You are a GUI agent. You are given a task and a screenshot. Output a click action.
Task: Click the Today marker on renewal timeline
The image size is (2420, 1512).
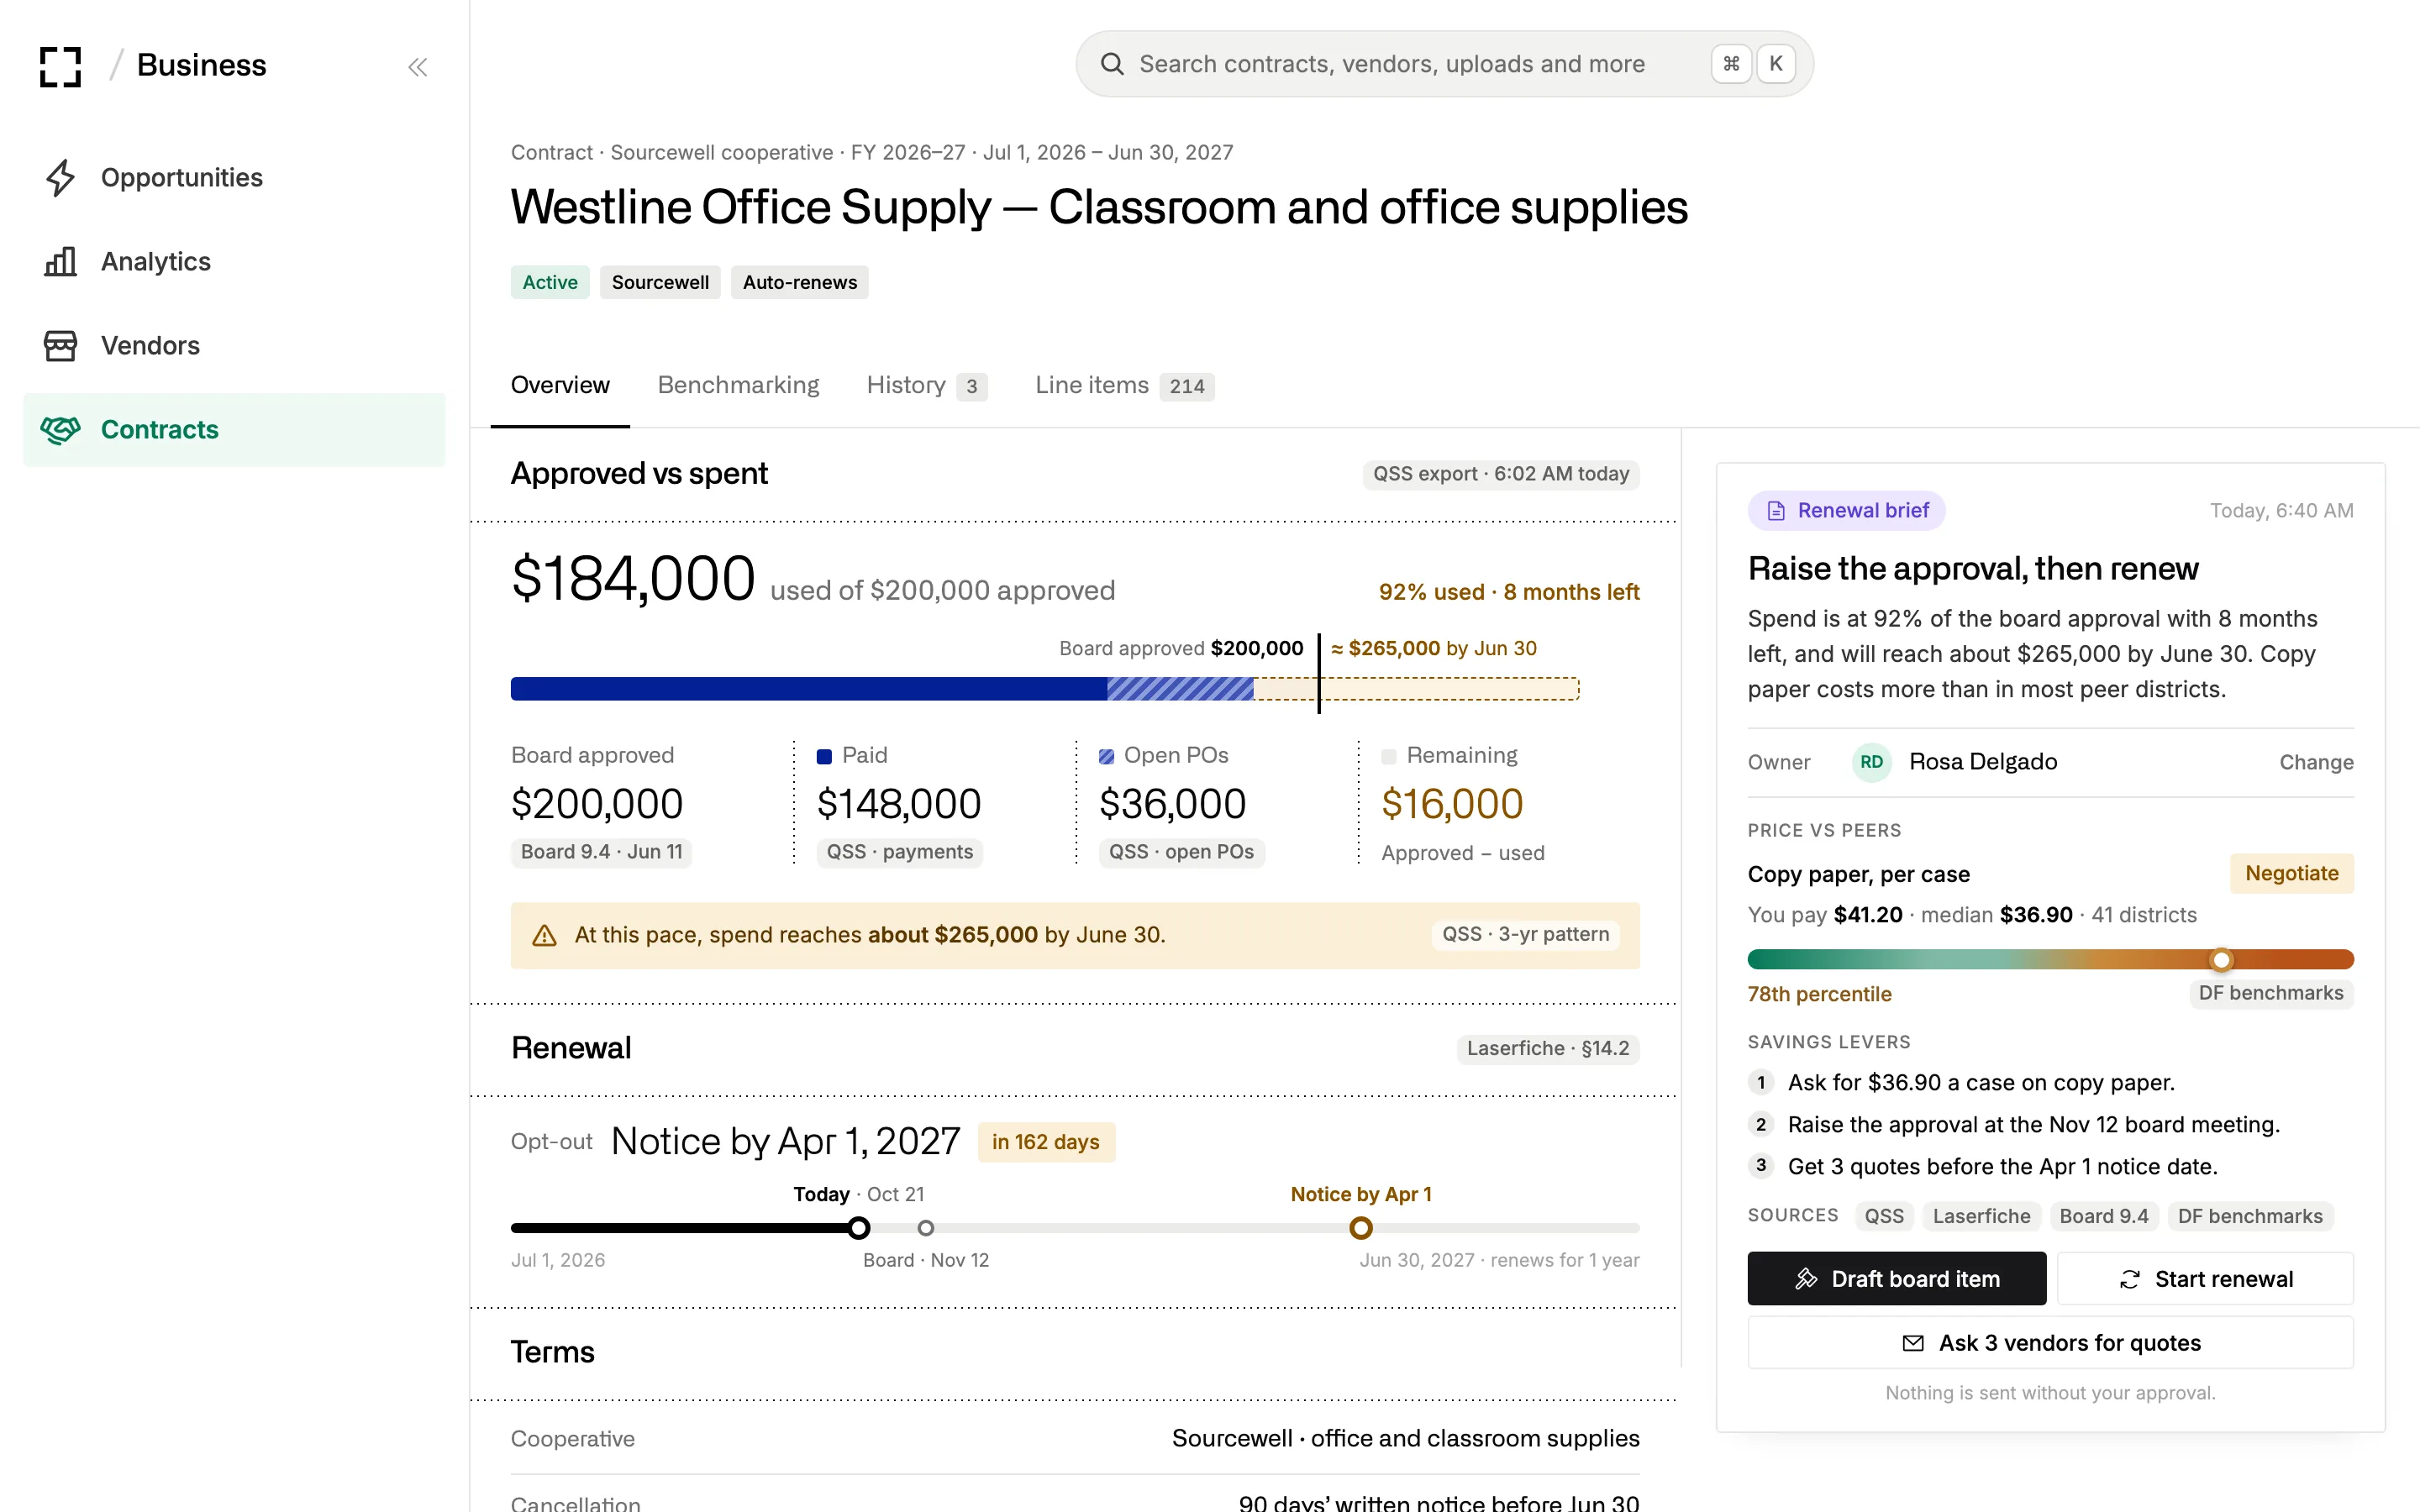click(x=858, y=1228)
